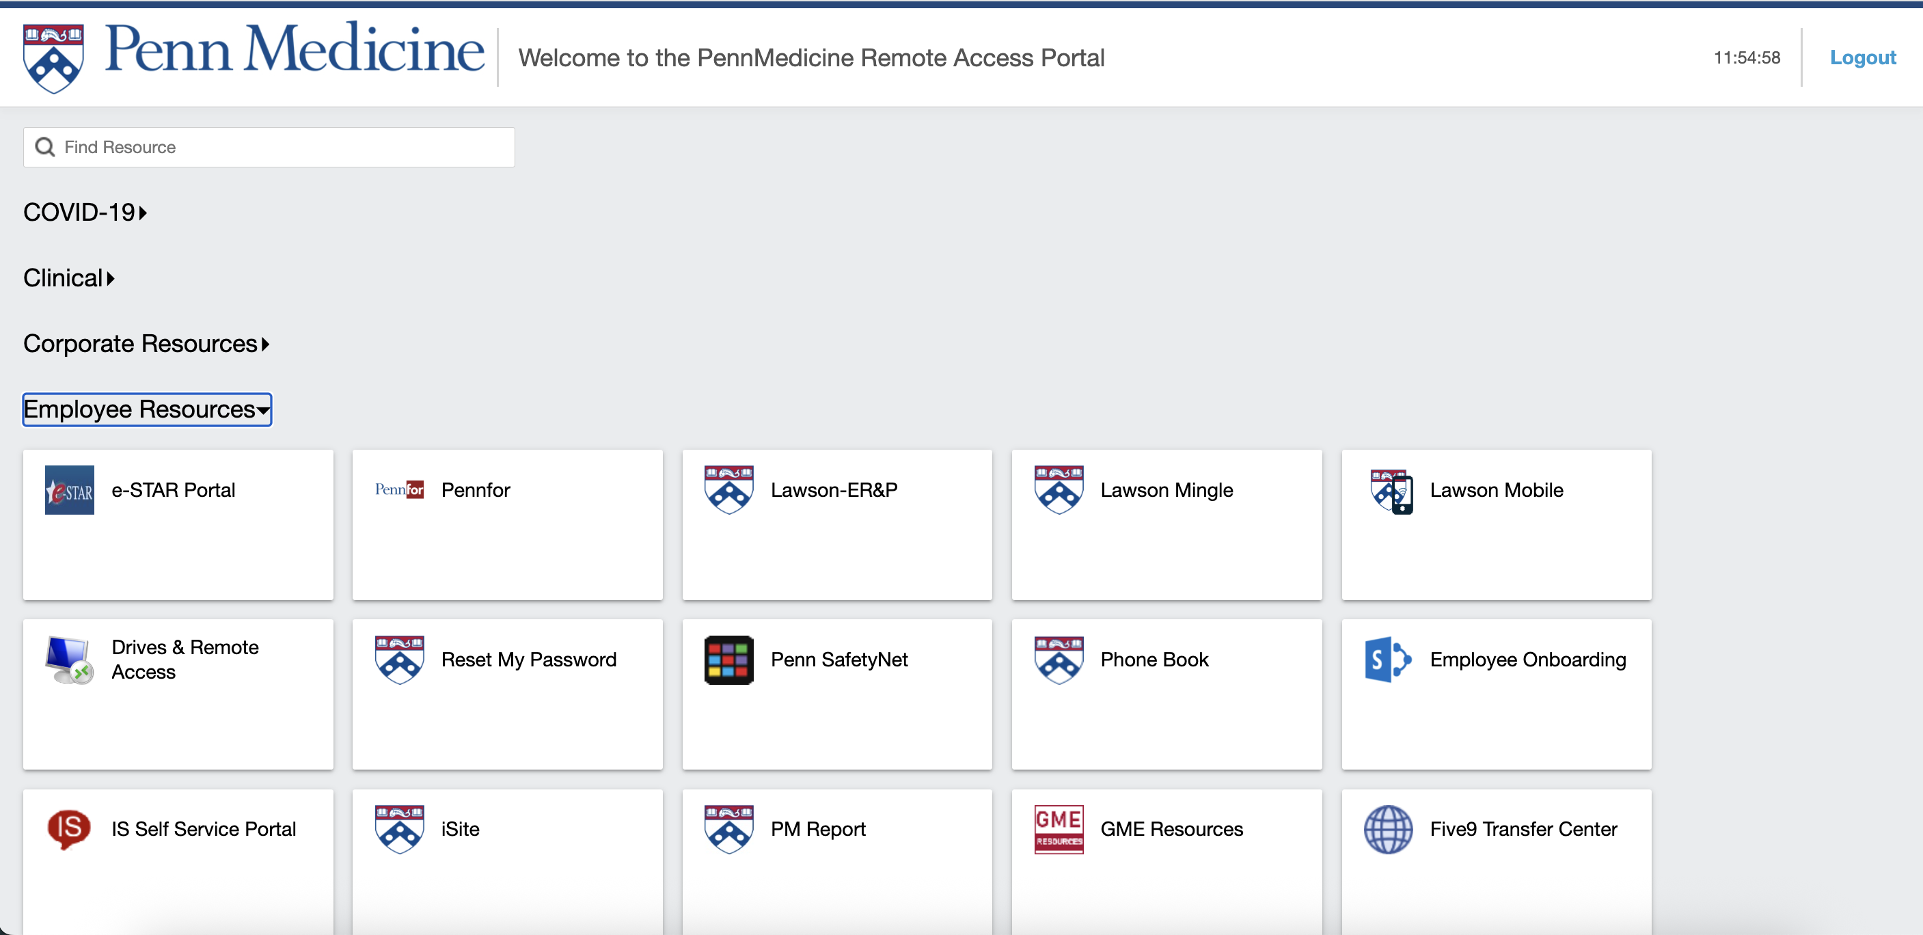Open the Five9 Transfer Center label
This screenshot has width=1923, height=935.
(x=1523, y=830)
